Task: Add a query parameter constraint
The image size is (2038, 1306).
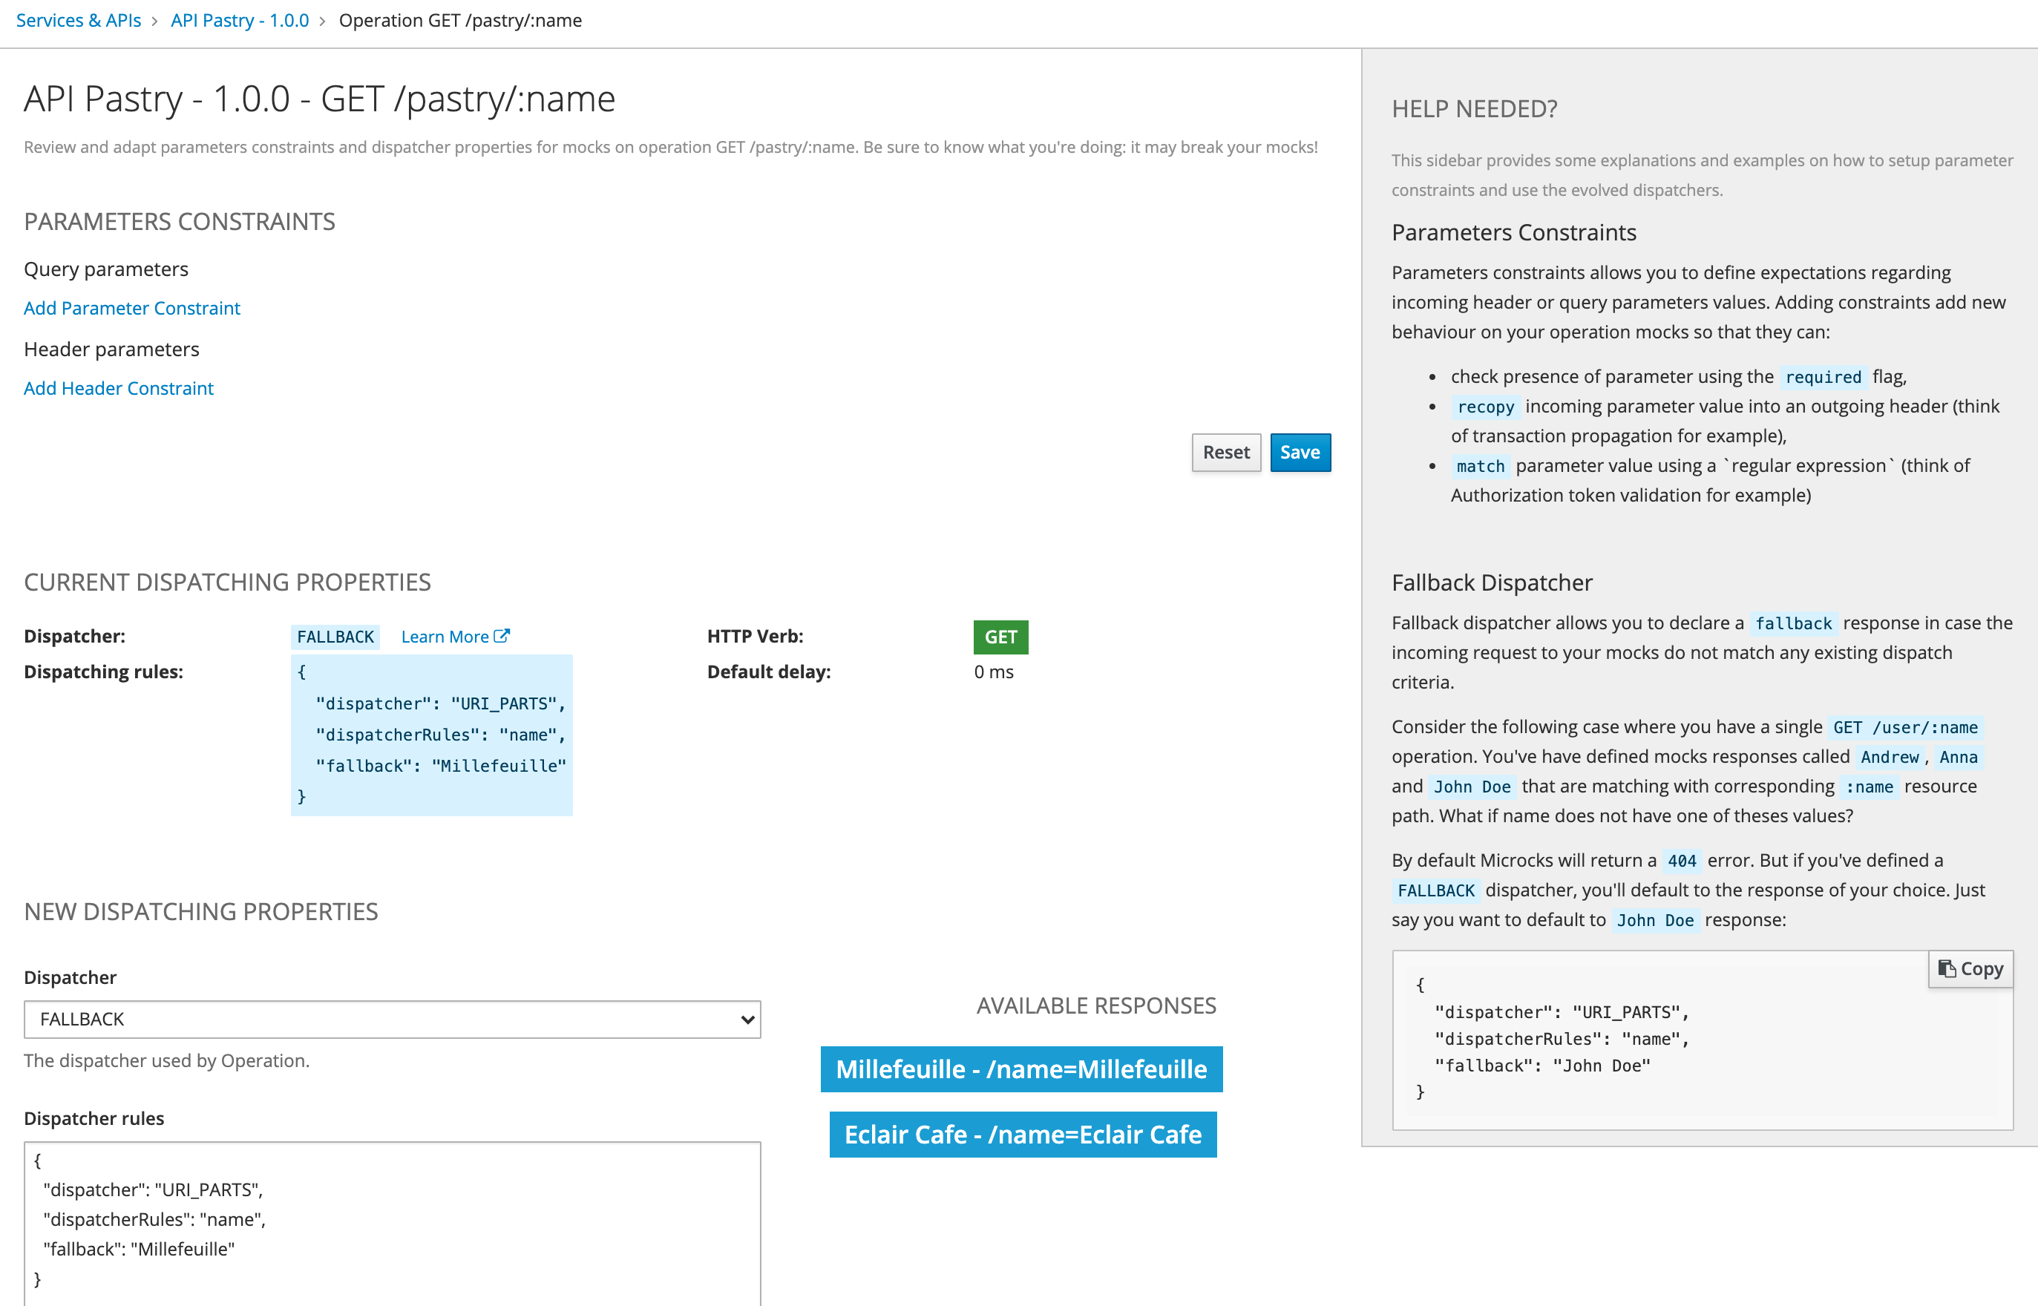Action: [131, 308]
